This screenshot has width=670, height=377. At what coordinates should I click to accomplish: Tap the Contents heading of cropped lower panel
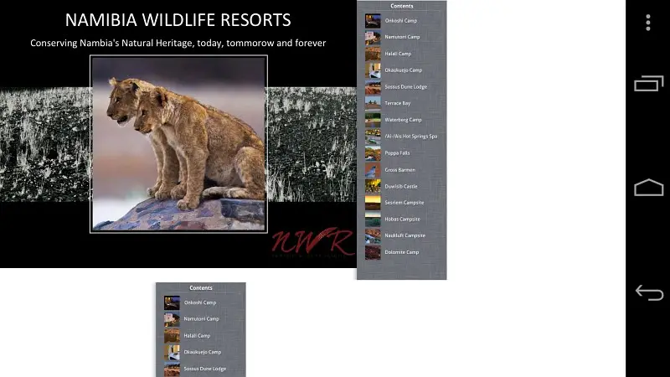[x=201, y=288]
